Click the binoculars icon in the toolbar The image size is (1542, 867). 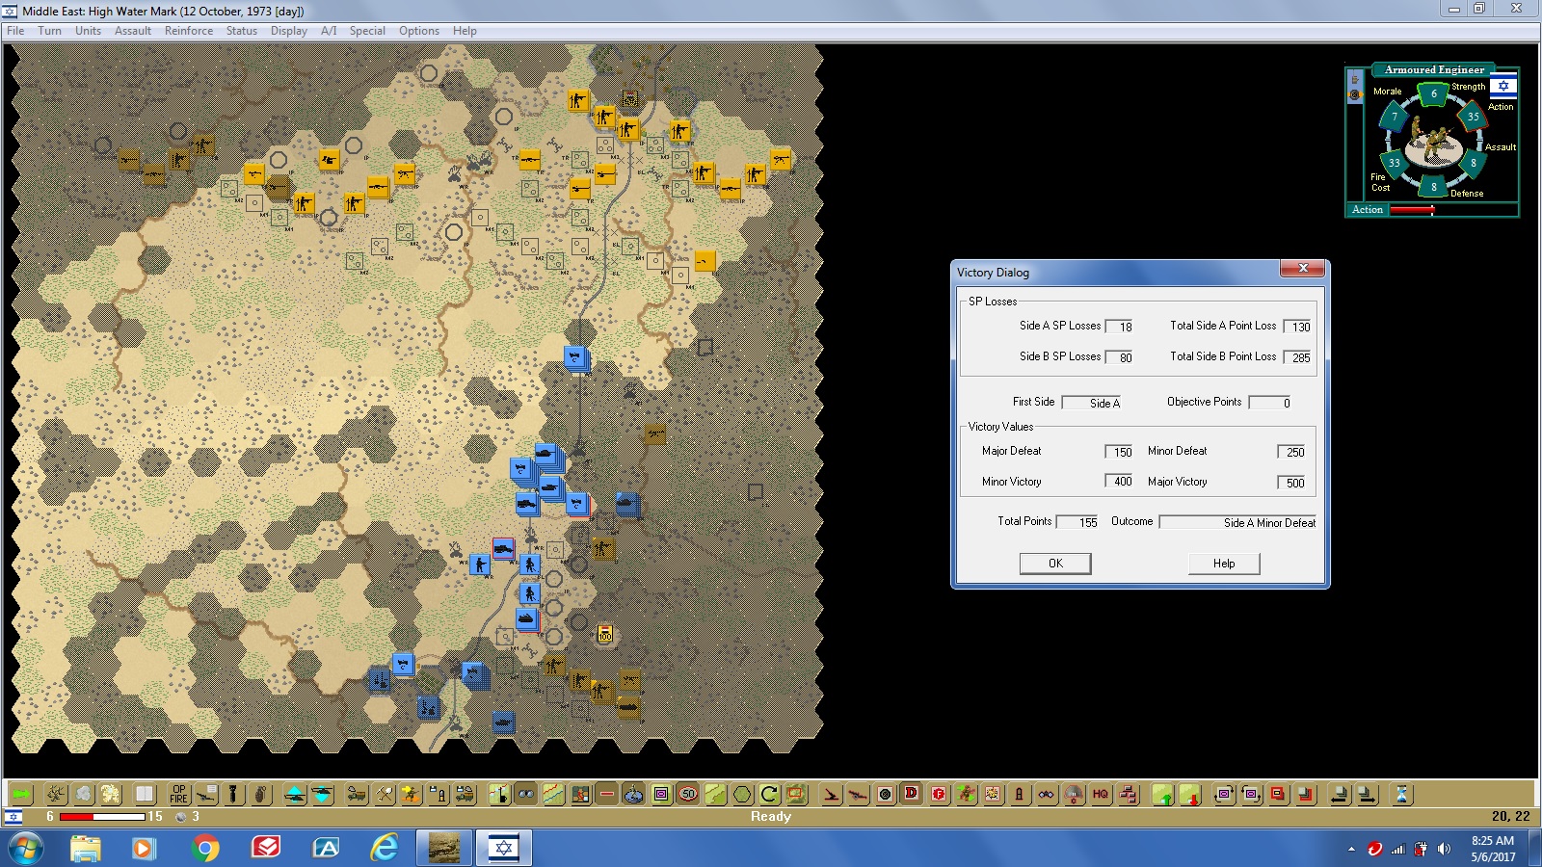(526, 794)
